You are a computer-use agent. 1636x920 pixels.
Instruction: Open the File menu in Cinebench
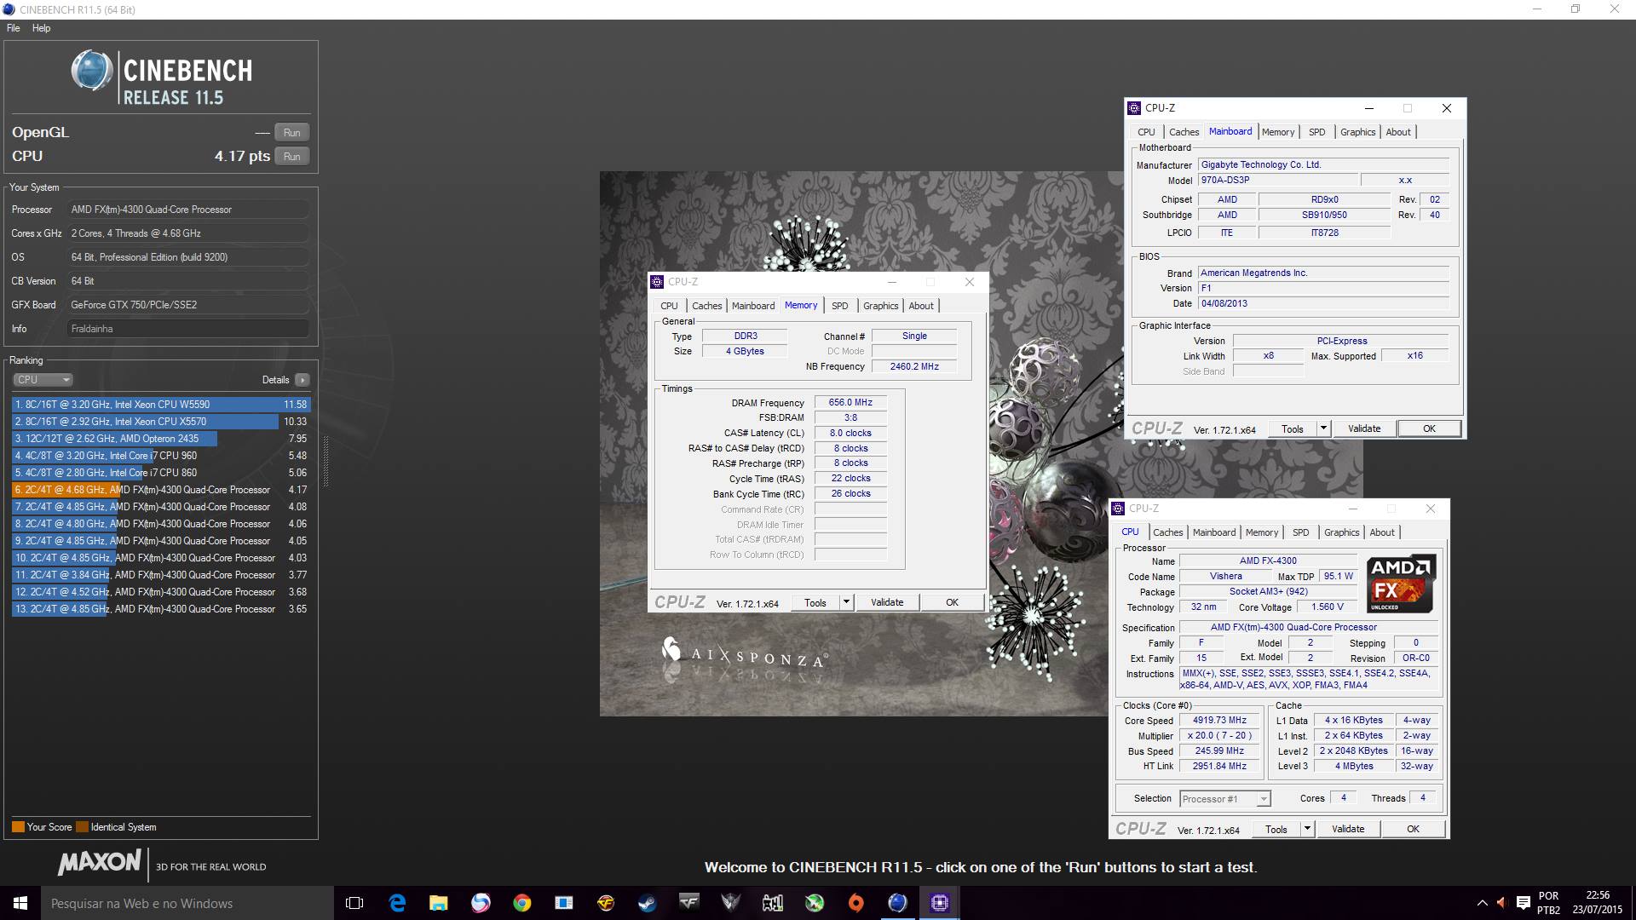tap(13, 28)
